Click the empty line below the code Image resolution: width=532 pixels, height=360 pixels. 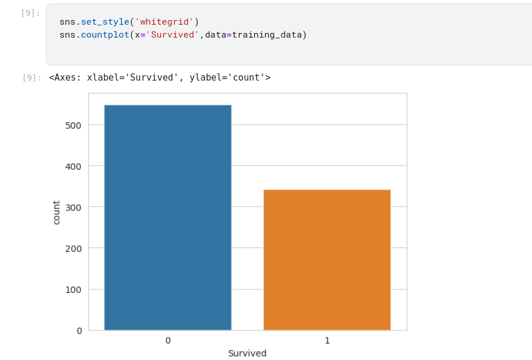pyautogui.click(x=235, y=50)
